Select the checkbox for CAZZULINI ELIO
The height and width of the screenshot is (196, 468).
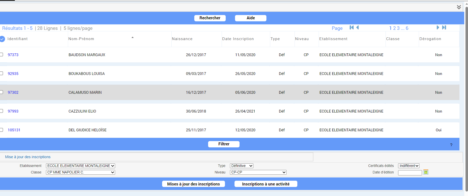(2, 111)
